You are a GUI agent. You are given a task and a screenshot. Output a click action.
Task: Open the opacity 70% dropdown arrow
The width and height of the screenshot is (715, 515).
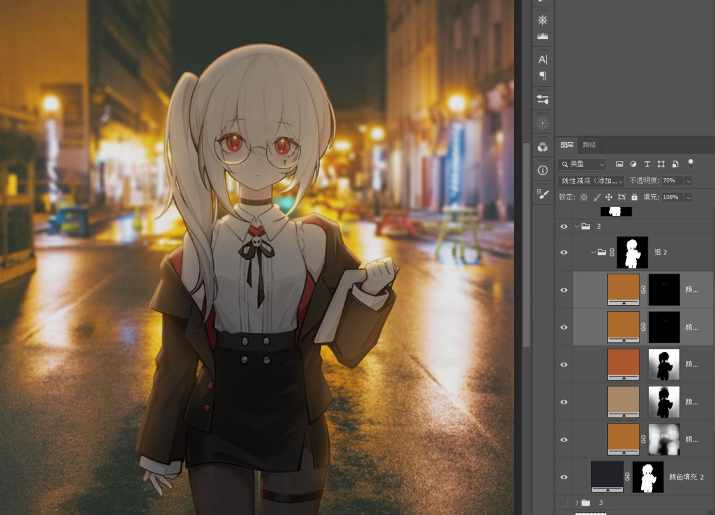tap(689, 181)
